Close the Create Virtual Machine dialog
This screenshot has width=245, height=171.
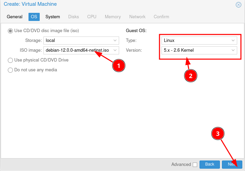[238, 4]
